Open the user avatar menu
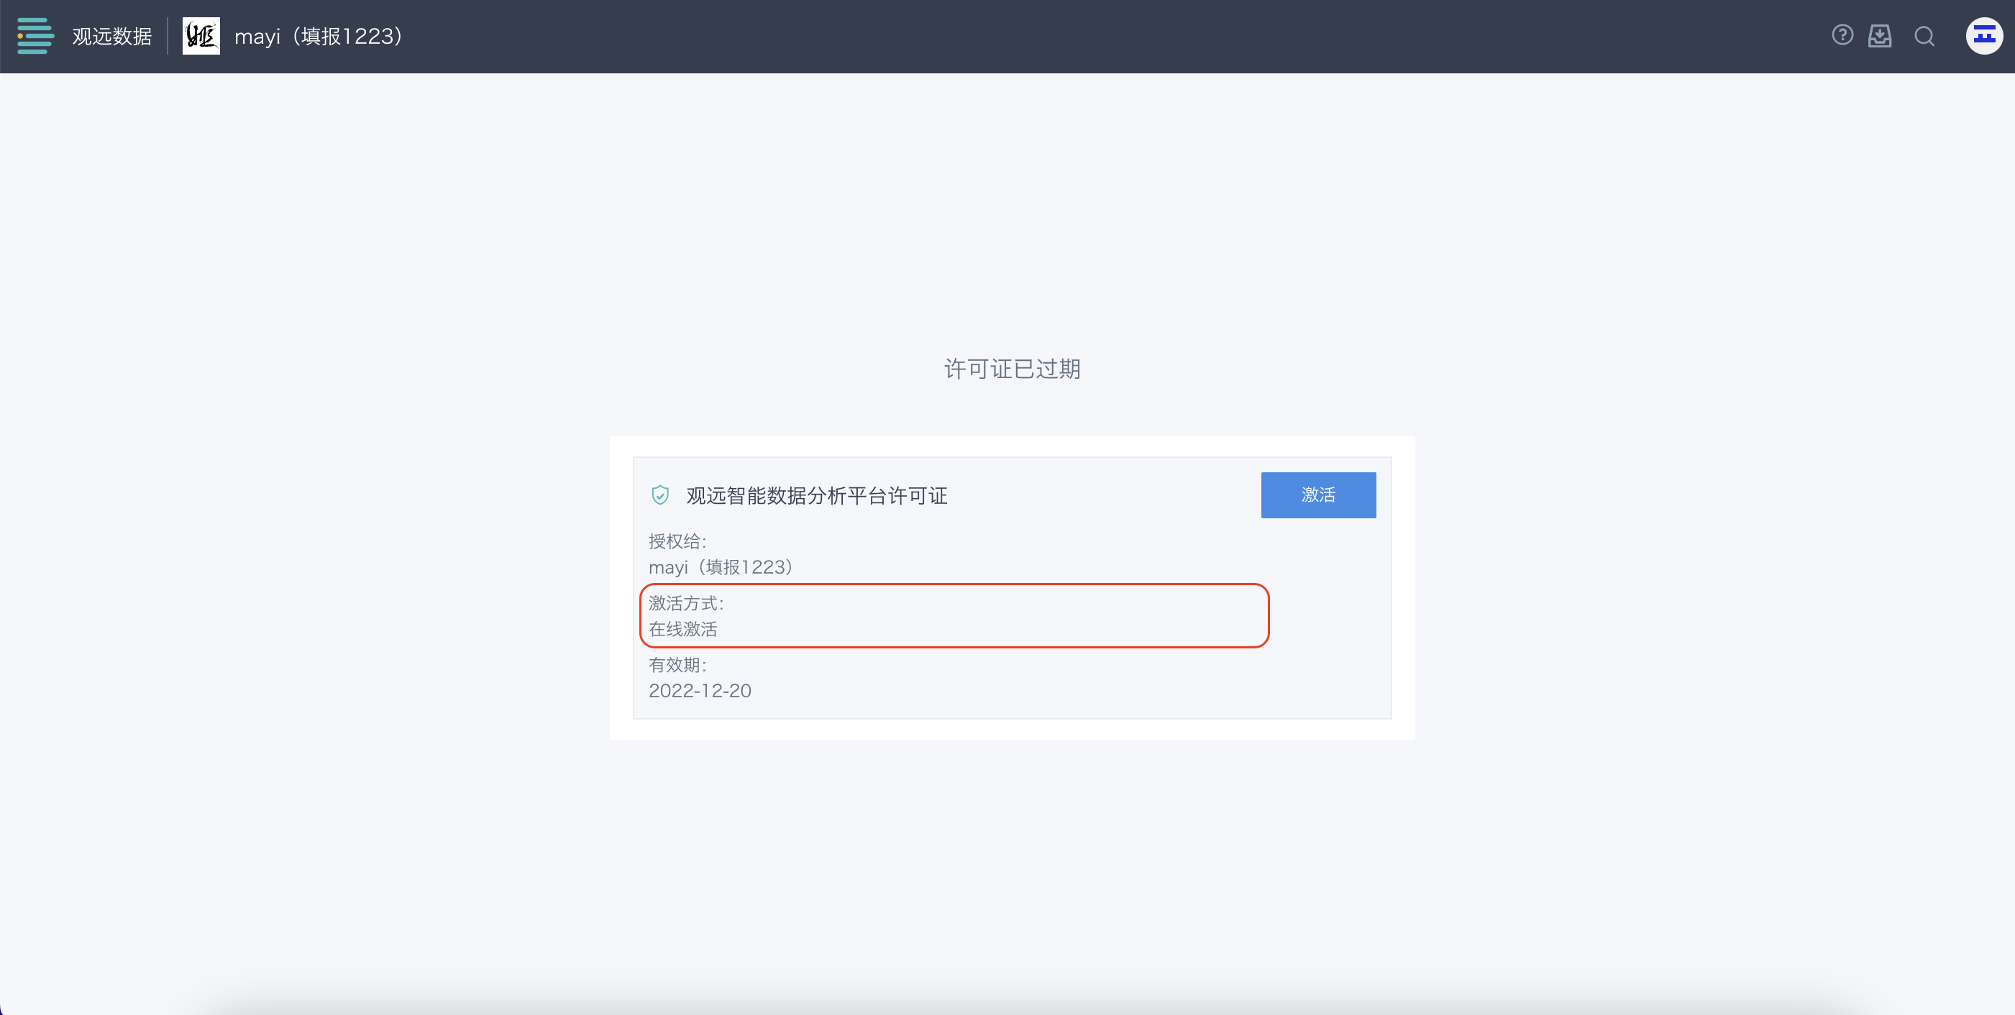2015x1015 pixels. [1985, 36]
